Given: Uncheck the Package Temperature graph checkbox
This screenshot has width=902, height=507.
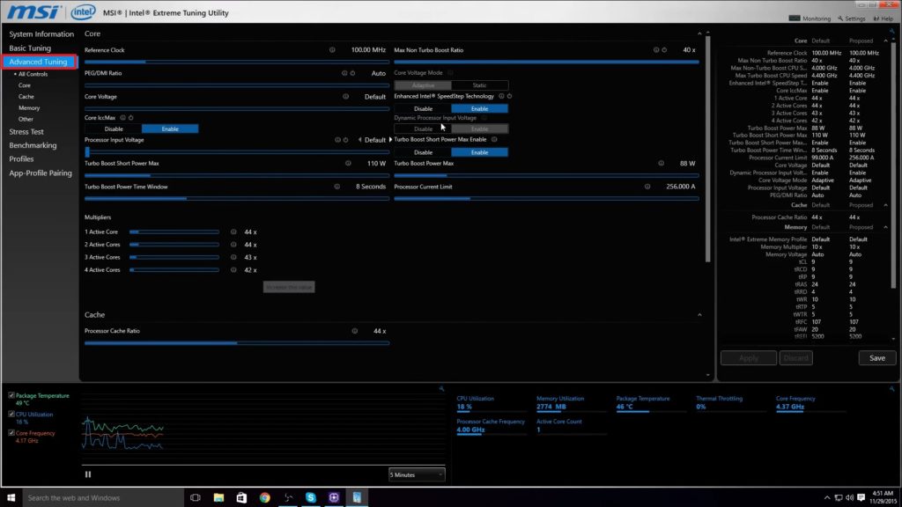Looking at the screenshot, I should pos(11,395).
